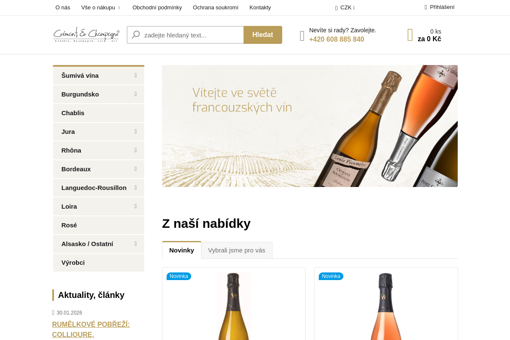Expand the Šumivá vína category
The image size is (510, 340).
[x=136, y=75]
